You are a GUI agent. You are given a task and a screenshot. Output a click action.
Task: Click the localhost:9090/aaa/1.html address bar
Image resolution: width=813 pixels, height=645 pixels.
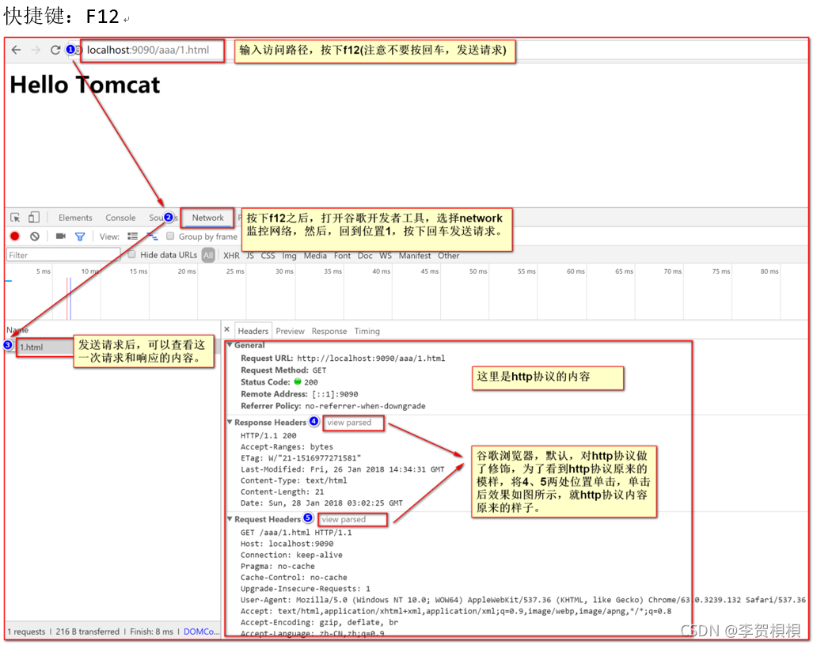pyautogui.click(x=148, y=51)
